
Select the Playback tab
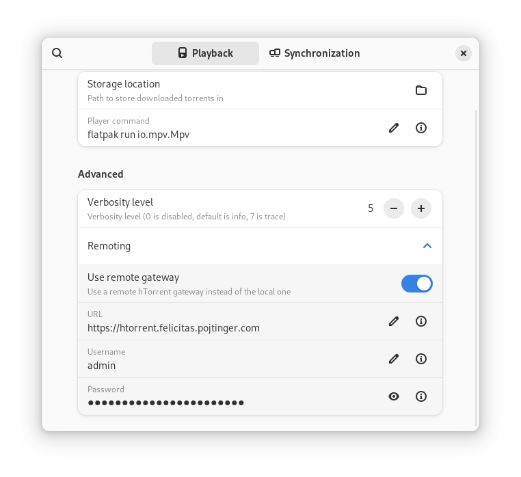[205, 53]
